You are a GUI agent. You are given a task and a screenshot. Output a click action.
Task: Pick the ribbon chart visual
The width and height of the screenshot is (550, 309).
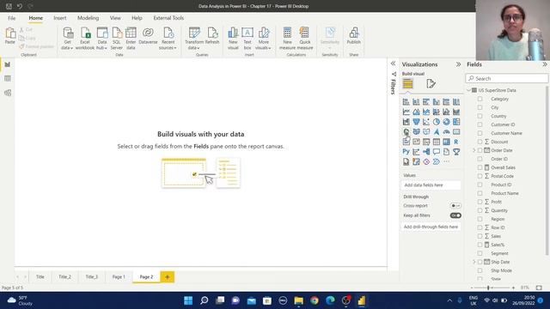(x=456, y=112)
